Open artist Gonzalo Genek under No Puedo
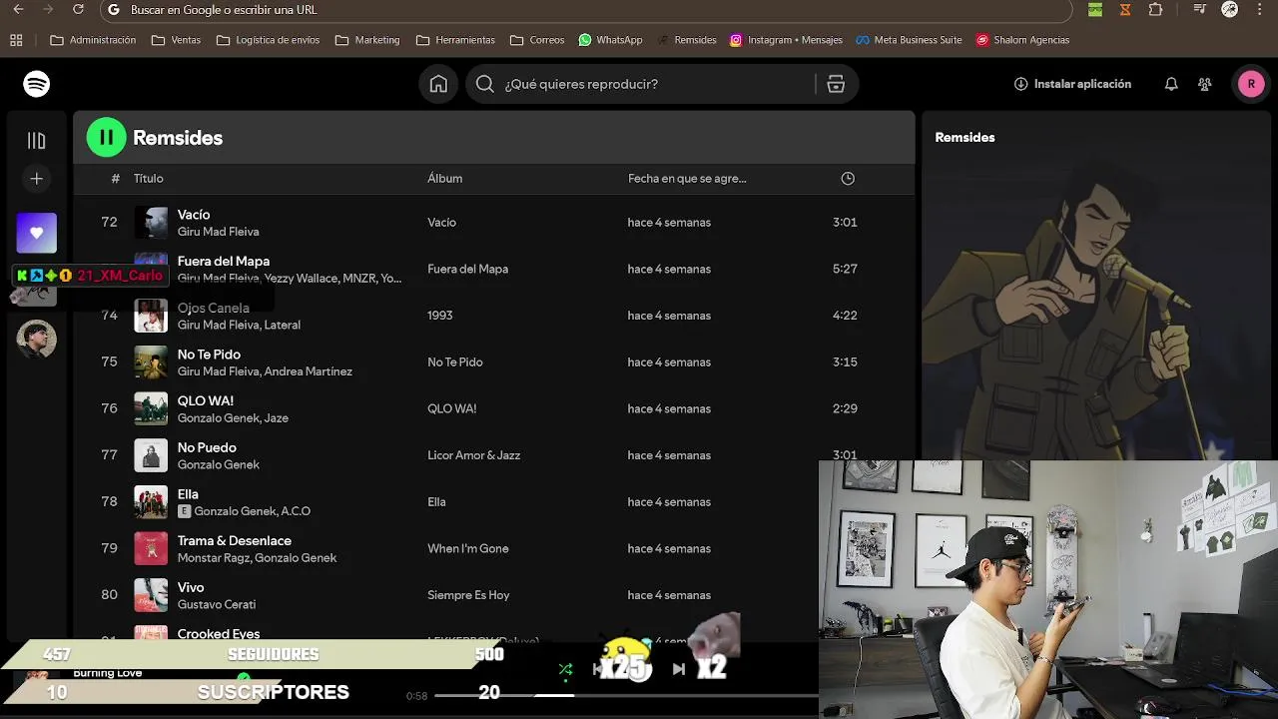This screenshot has height=719, width=1278. [x=219, y=465]
